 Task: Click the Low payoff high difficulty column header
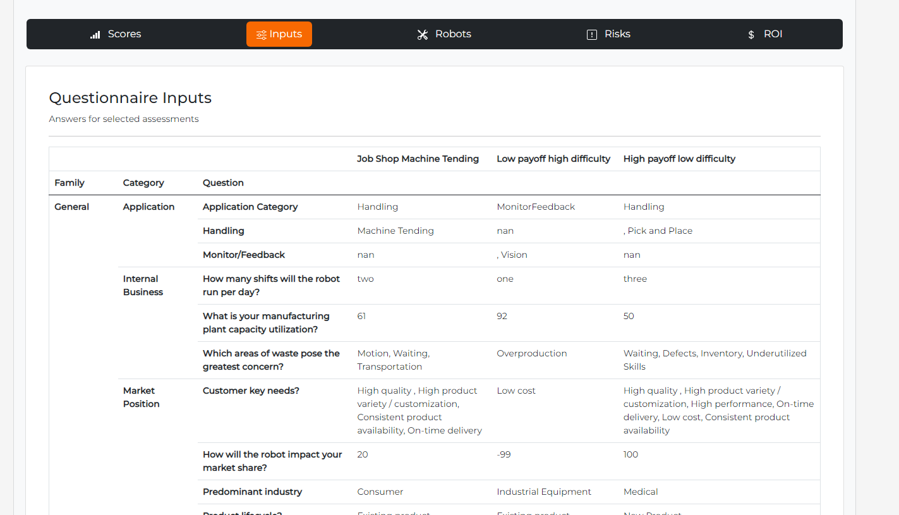553,159
